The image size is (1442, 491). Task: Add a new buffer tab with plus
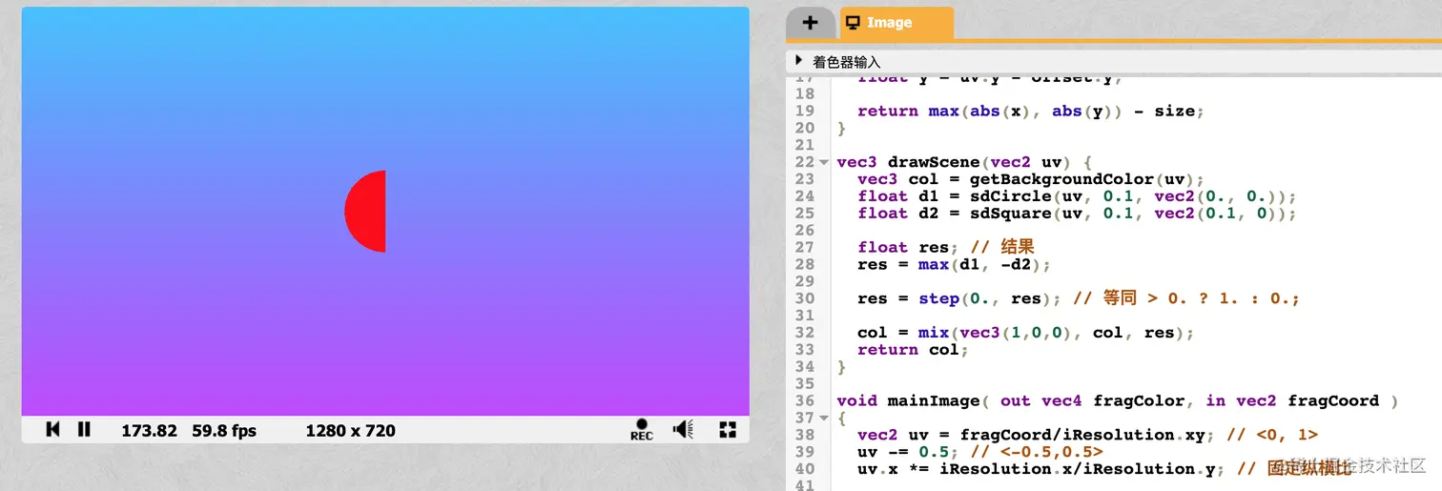810,23
